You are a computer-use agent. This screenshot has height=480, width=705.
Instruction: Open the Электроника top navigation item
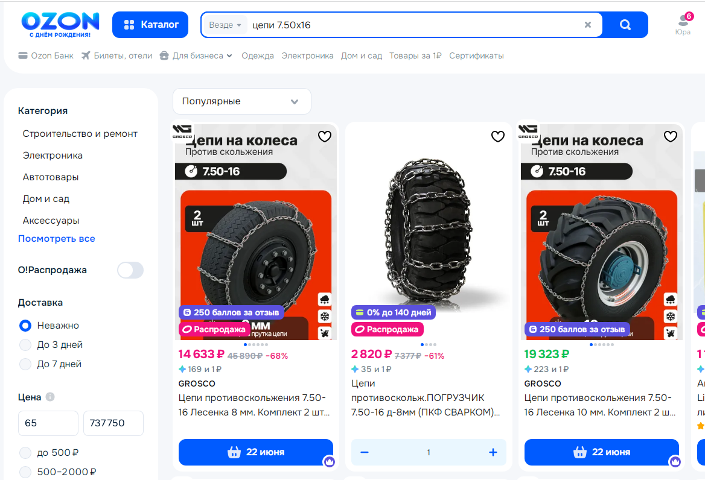tap(308, 55)
